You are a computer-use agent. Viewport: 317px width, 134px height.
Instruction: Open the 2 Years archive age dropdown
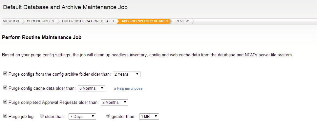pos(126,74)
